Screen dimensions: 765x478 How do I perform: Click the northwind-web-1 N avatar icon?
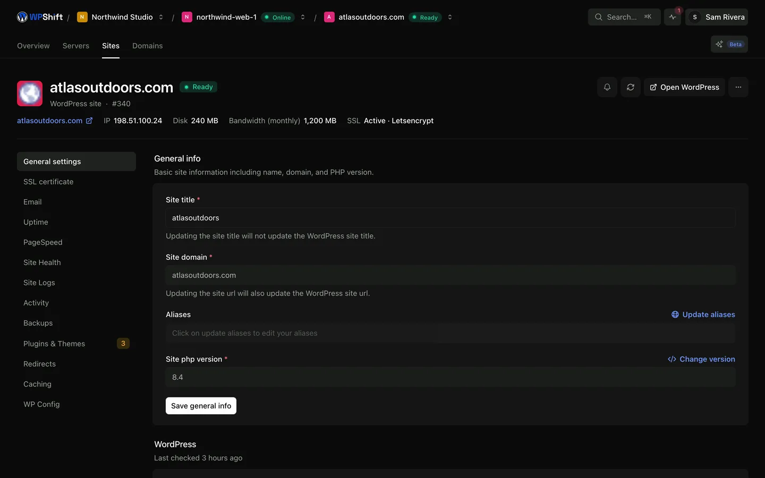(x=186, y=17)
